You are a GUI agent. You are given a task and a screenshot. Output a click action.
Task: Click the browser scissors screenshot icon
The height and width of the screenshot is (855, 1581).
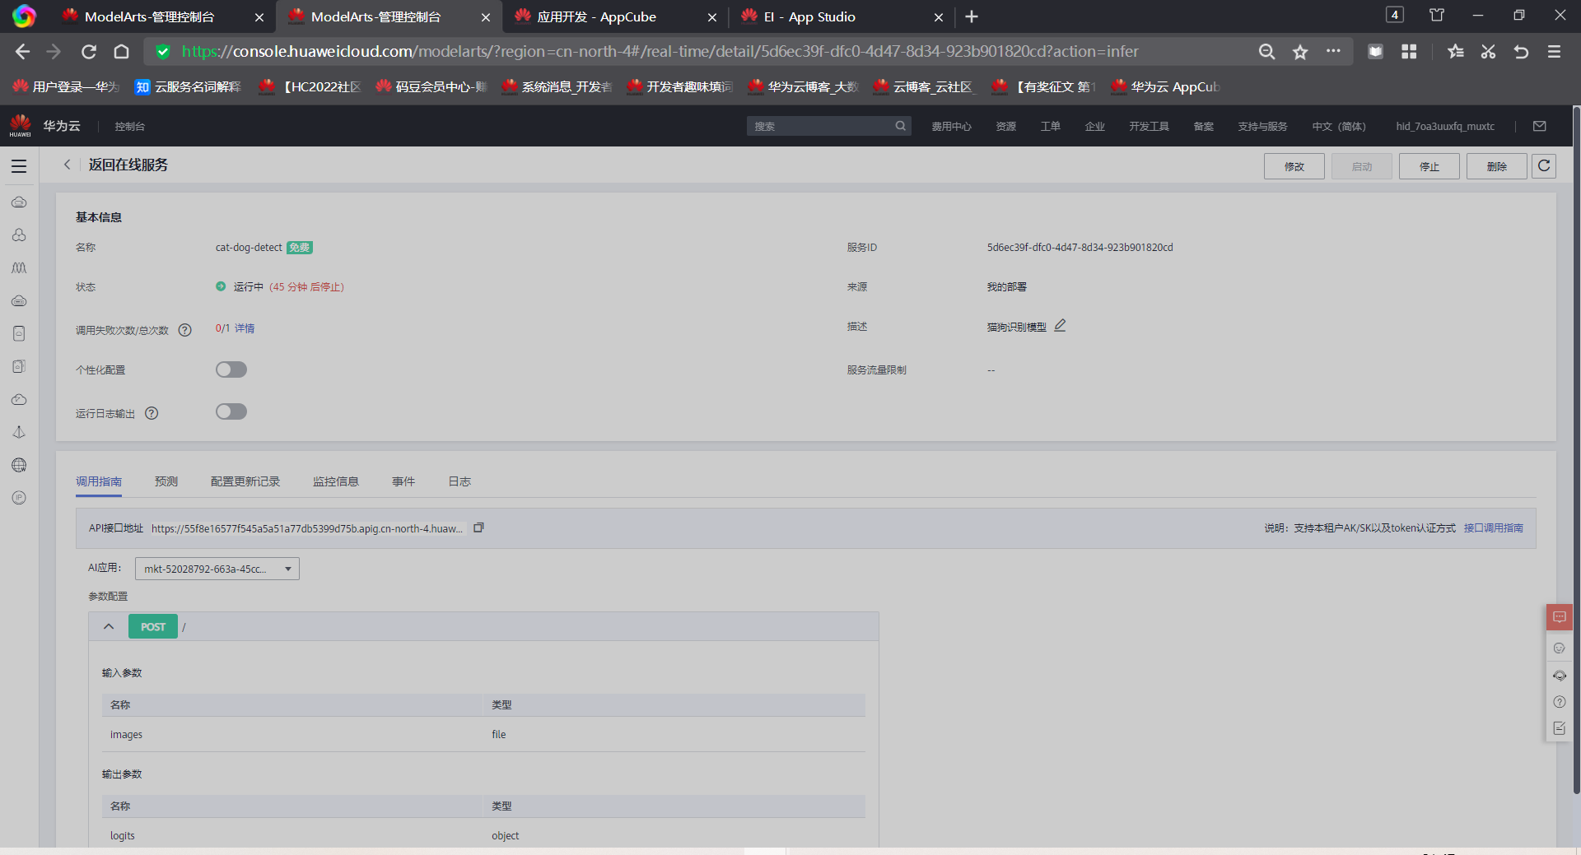(x=1488, y=52)
